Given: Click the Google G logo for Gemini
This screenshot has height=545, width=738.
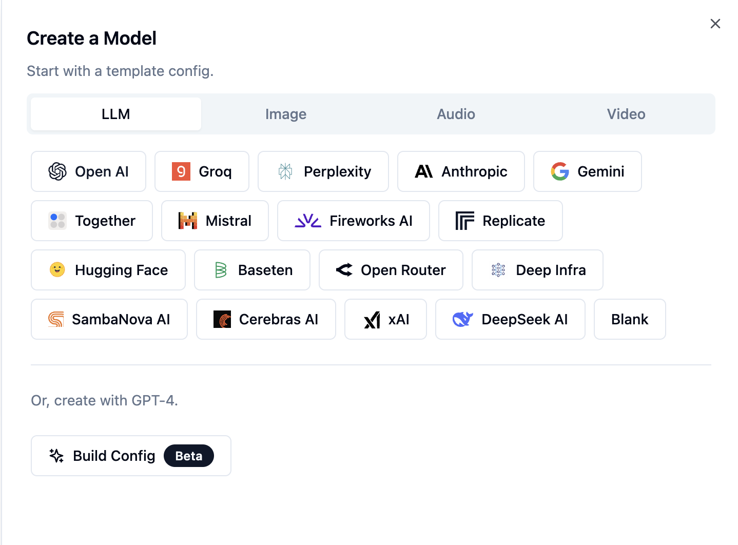Looking at the screenshot, I should tap(560, 171).
